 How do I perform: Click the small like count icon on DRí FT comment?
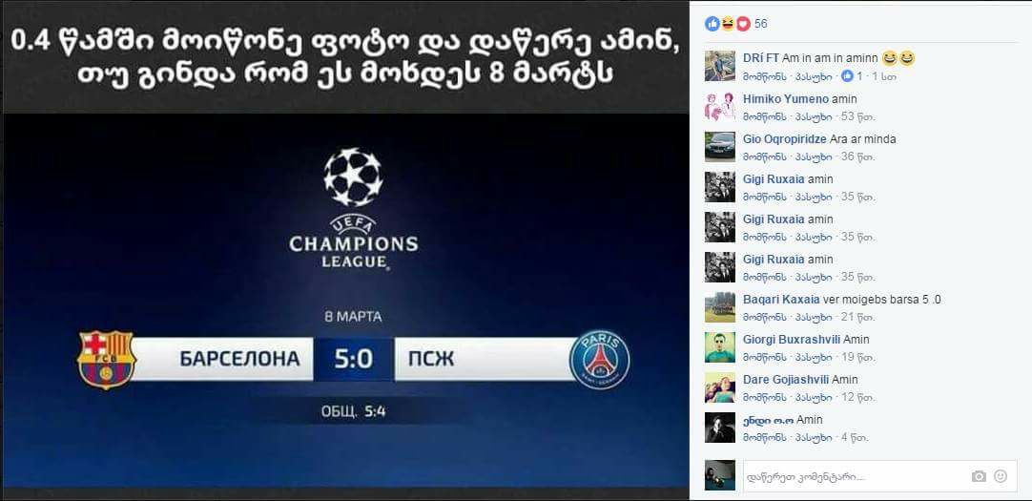click(x=848, y=76)
